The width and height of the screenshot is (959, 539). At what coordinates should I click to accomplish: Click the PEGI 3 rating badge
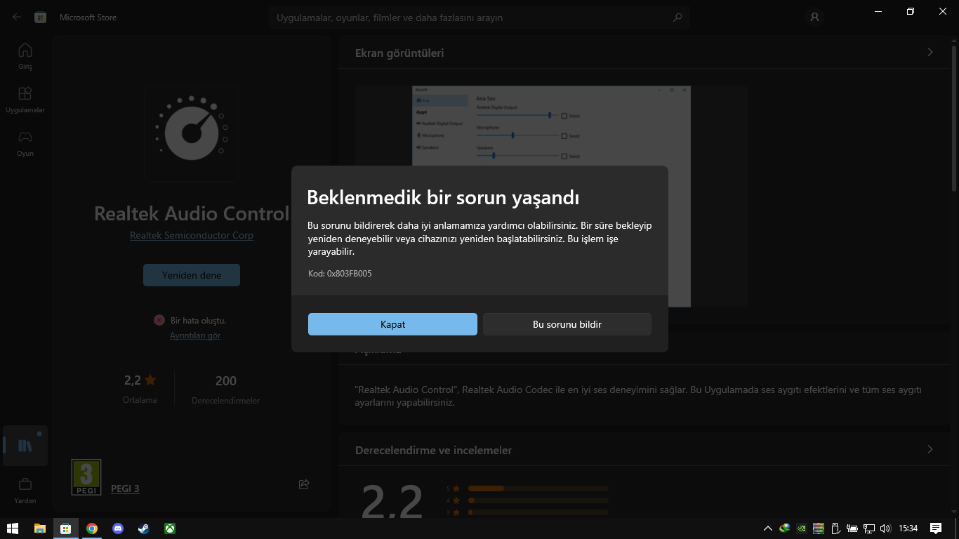[x=86, y=477]
